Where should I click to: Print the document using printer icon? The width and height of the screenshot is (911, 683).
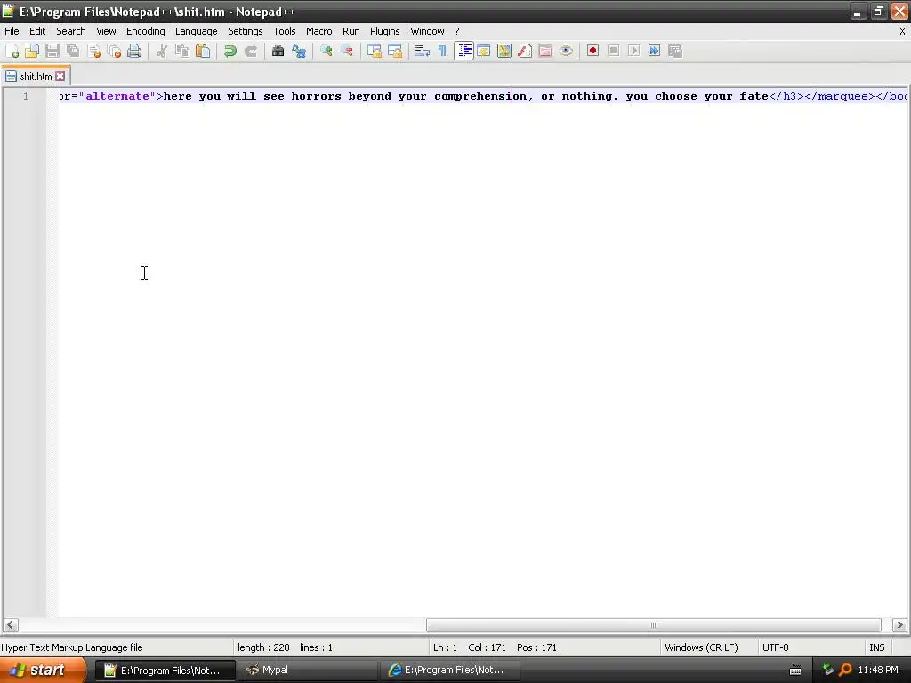coord(135,51)
